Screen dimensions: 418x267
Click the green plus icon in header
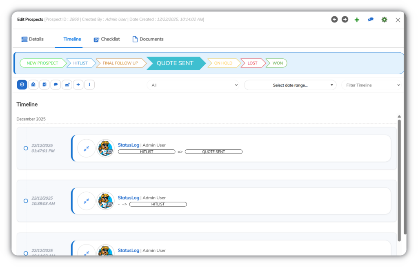pos(357,20)
